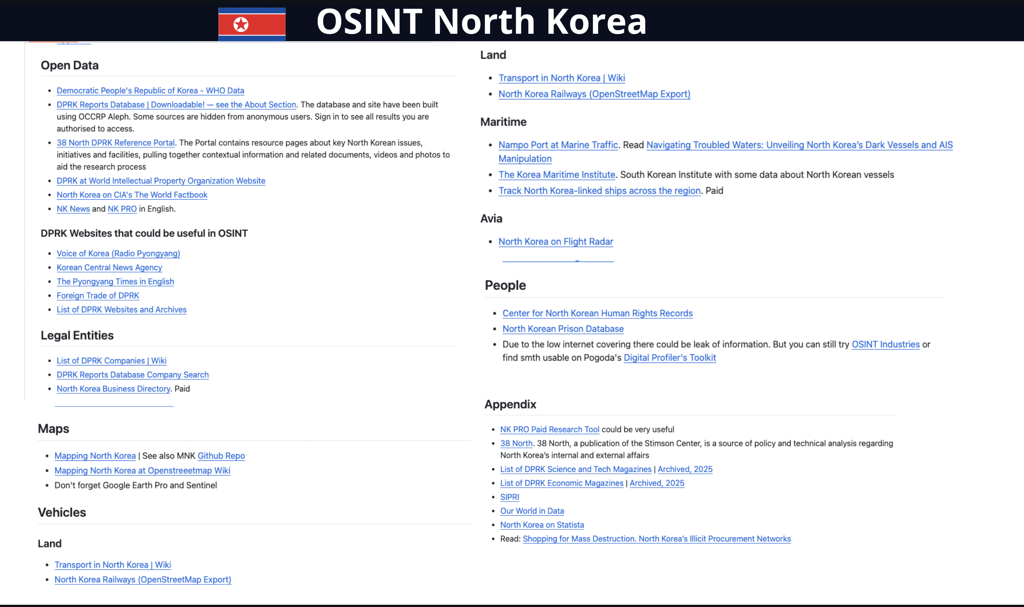Click the Avia heading
This screenshot has width=1024, height=607.
click(x=491, y=218)
